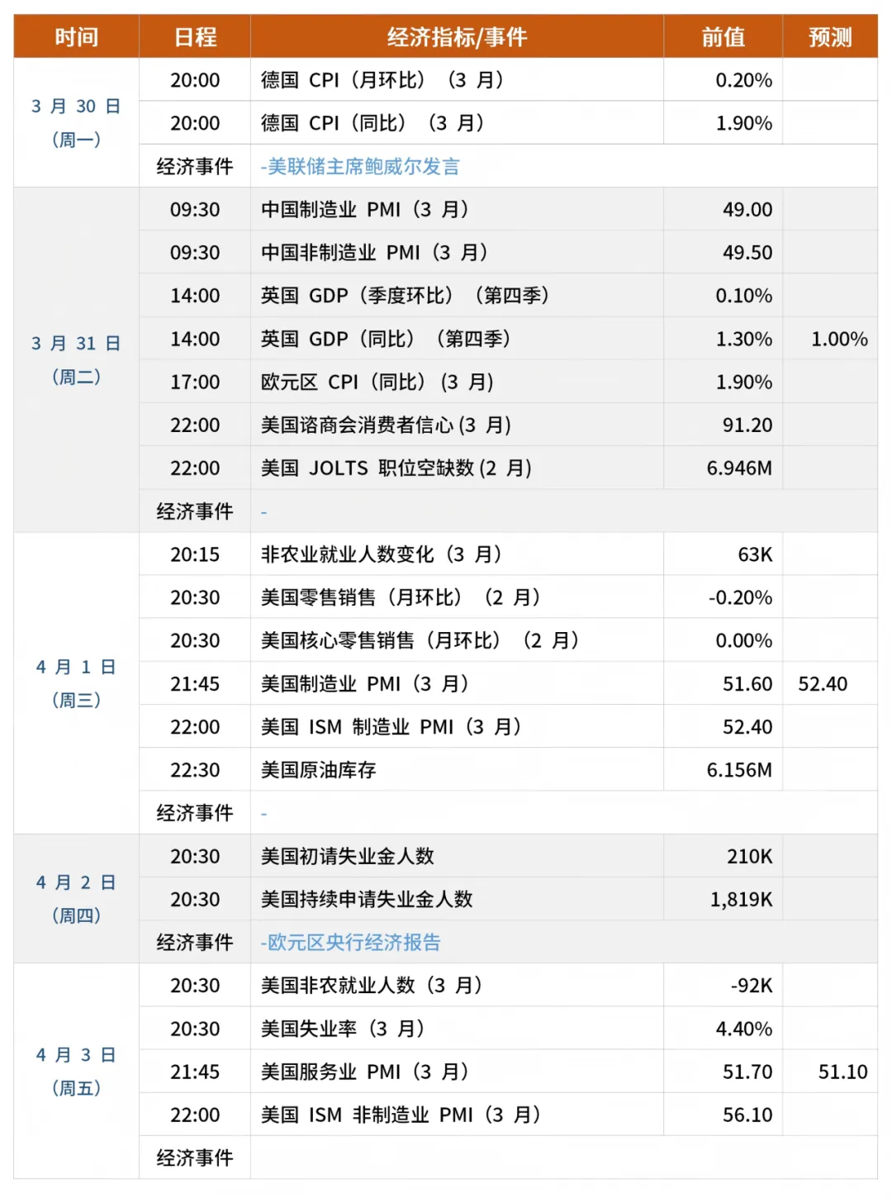Click the 4月2日 (周四) date cell

76,899
